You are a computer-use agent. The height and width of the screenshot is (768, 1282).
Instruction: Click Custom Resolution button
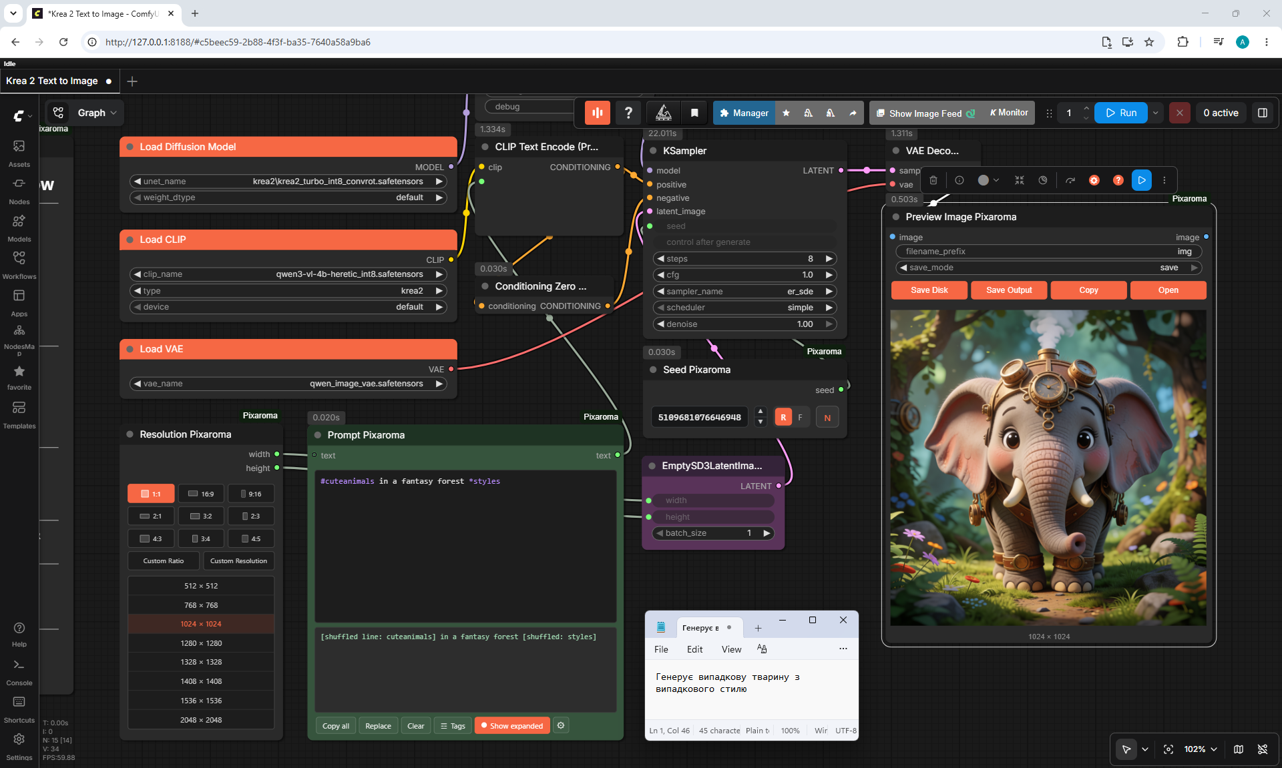[238, 561]
